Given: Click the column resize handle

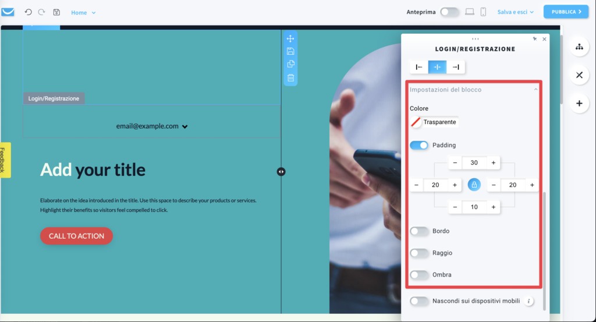Looking at the screenshot, I should 281,172.
